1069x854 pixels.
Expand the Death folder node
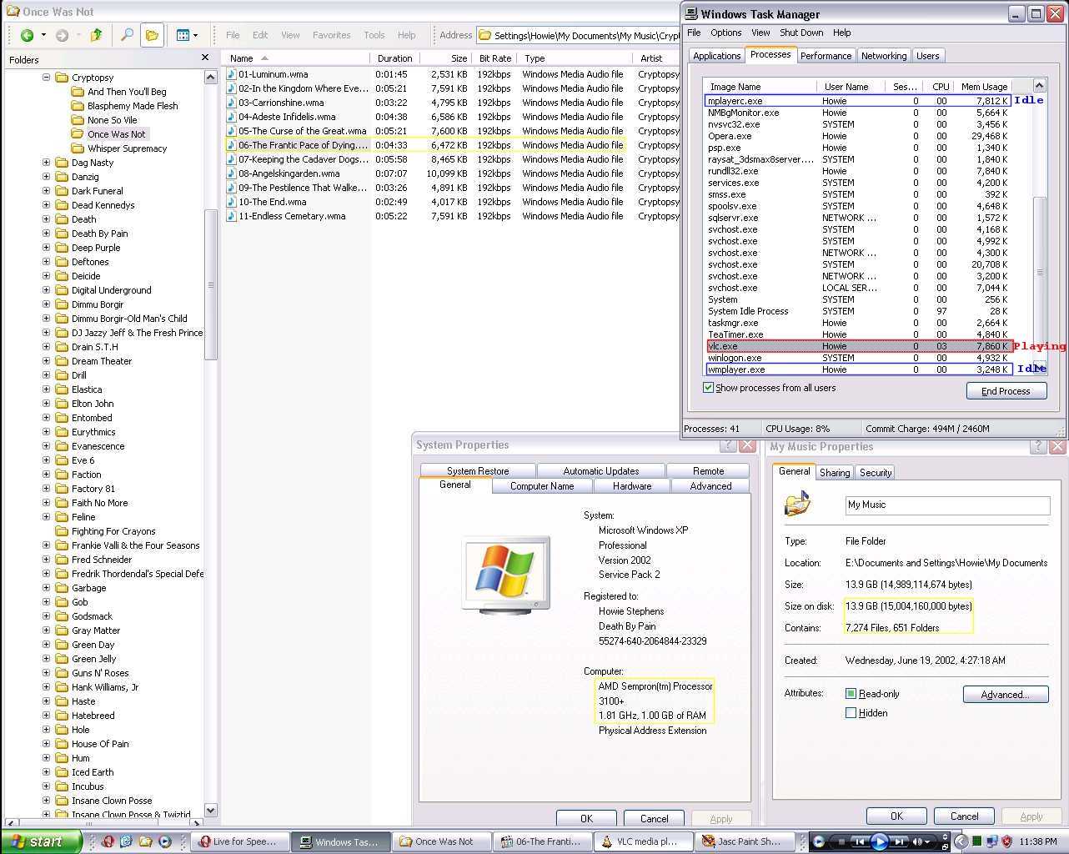coord(47,219)
